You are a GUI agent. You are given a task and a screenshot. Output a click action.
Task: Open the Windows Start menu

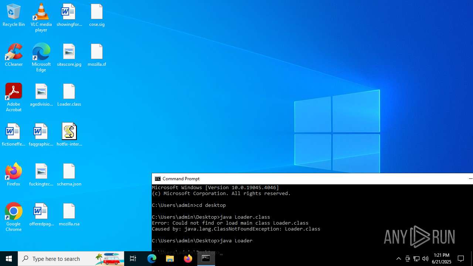(9, 259)
